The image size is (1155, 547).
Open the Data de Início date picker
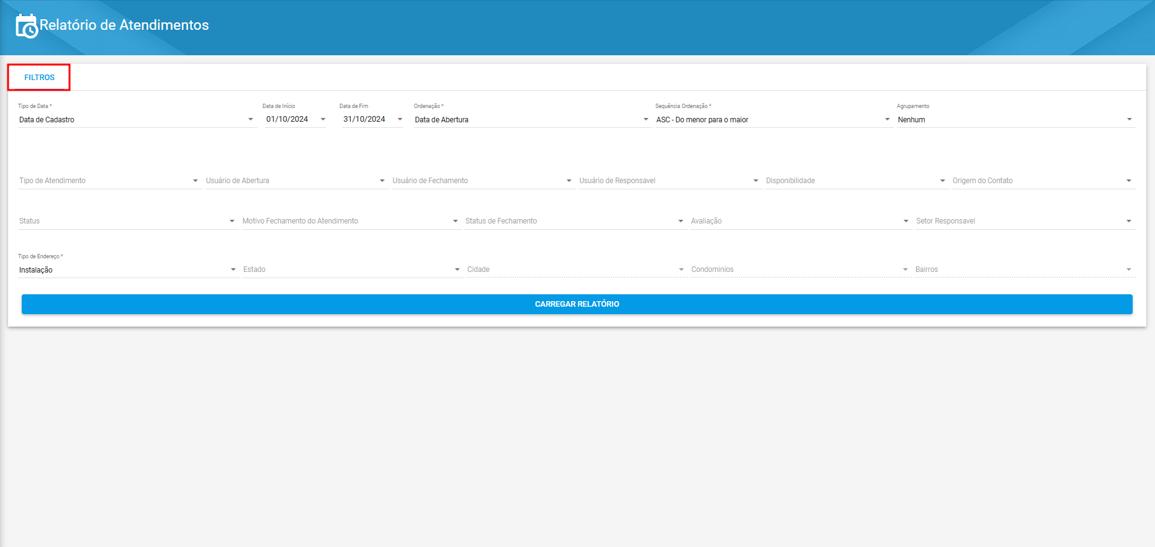tap(296, 119)
